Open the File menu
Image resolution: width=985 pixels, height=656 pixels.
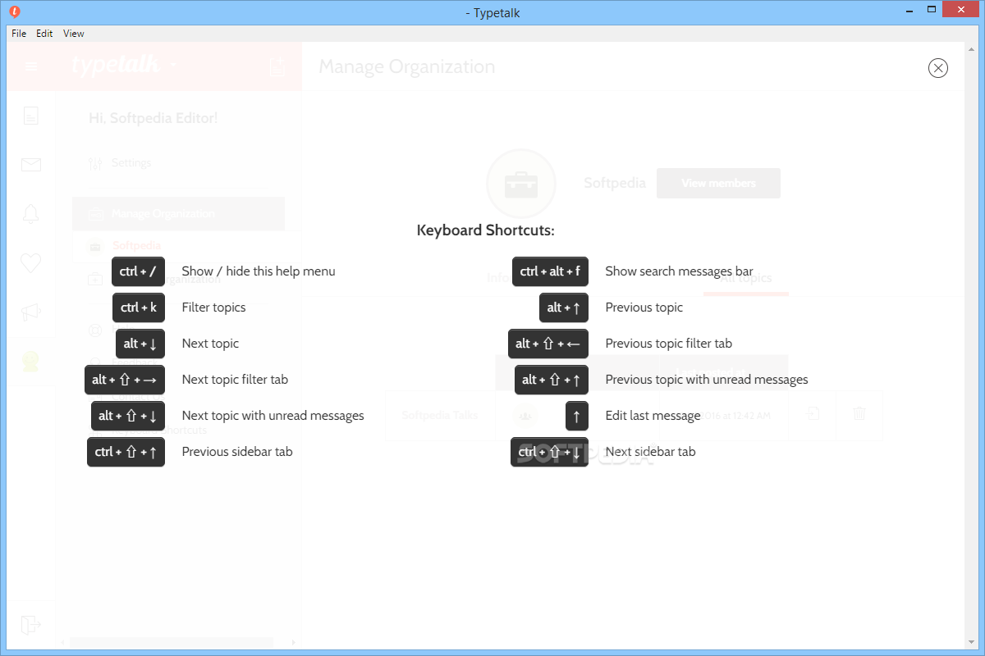click(x=19, y=34)
